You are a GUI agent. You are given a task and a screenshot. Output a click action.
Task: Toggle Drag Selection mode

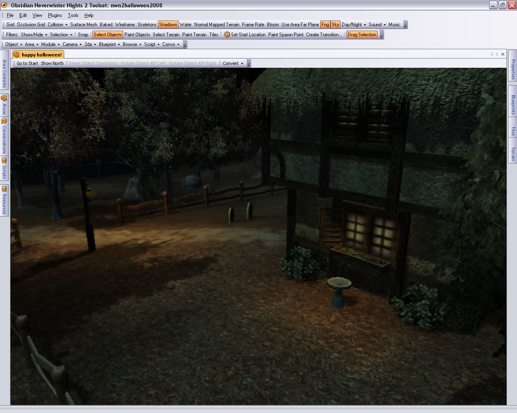point(362,35)
